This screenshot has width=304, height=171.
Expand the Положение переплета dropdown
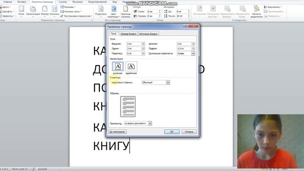(x=193, y=53)
